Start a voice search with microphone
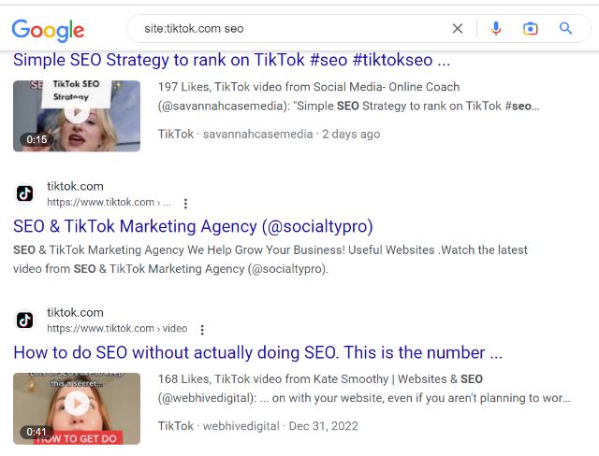599x456 pixels. click(x=496, y=28)
